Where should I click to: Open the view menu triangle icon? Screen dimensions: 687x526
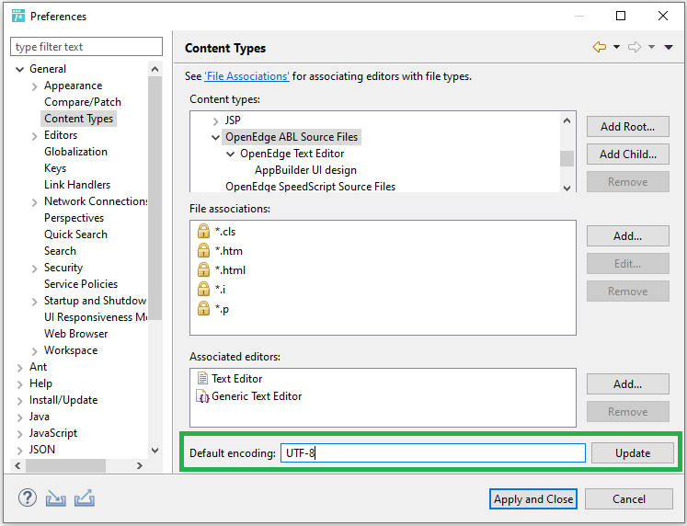pyautogui.click(x=669, y=47)
